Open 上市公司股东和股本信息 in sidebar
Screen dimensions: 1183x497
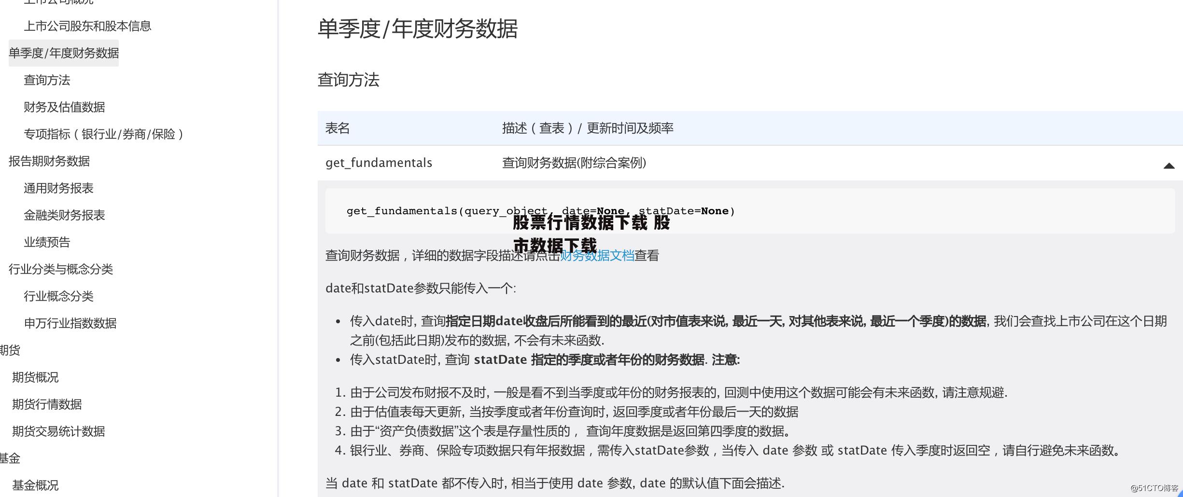point(87,26)
